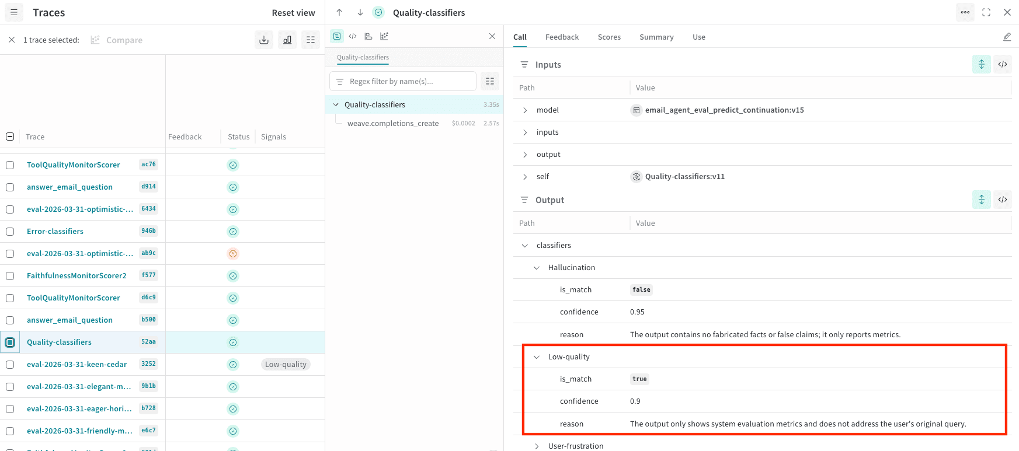Click the email_agent_eval model object icon
The width and height of the screenshot is (1019, 451).
(637, 110)
